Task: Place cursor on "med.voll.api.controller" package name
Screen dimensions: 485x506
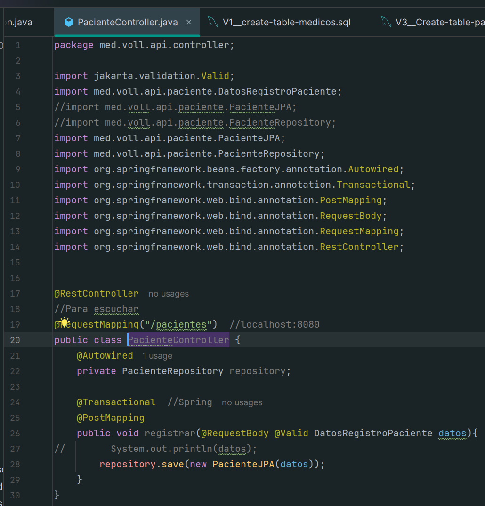Action: pos(164,45)
